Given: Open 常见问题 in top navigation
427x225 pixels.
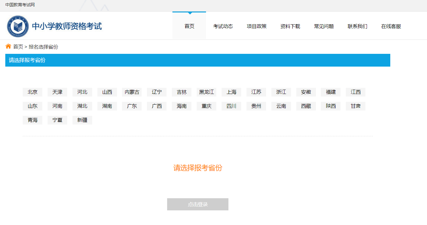Looking at the screenshot, I should [x=324, y=26].
